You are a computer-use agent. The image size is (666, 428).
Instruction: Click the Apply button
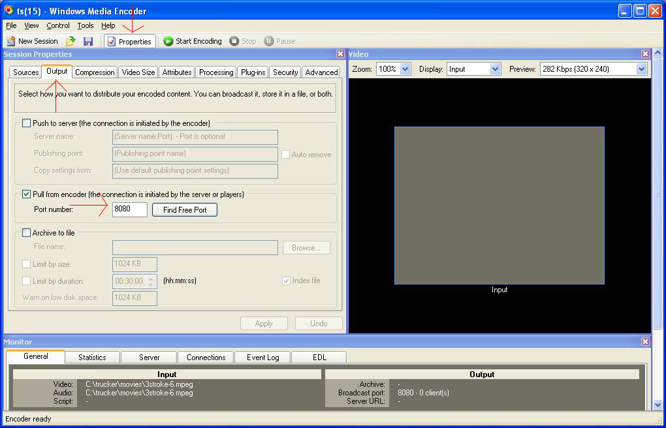tap(264, 324)
